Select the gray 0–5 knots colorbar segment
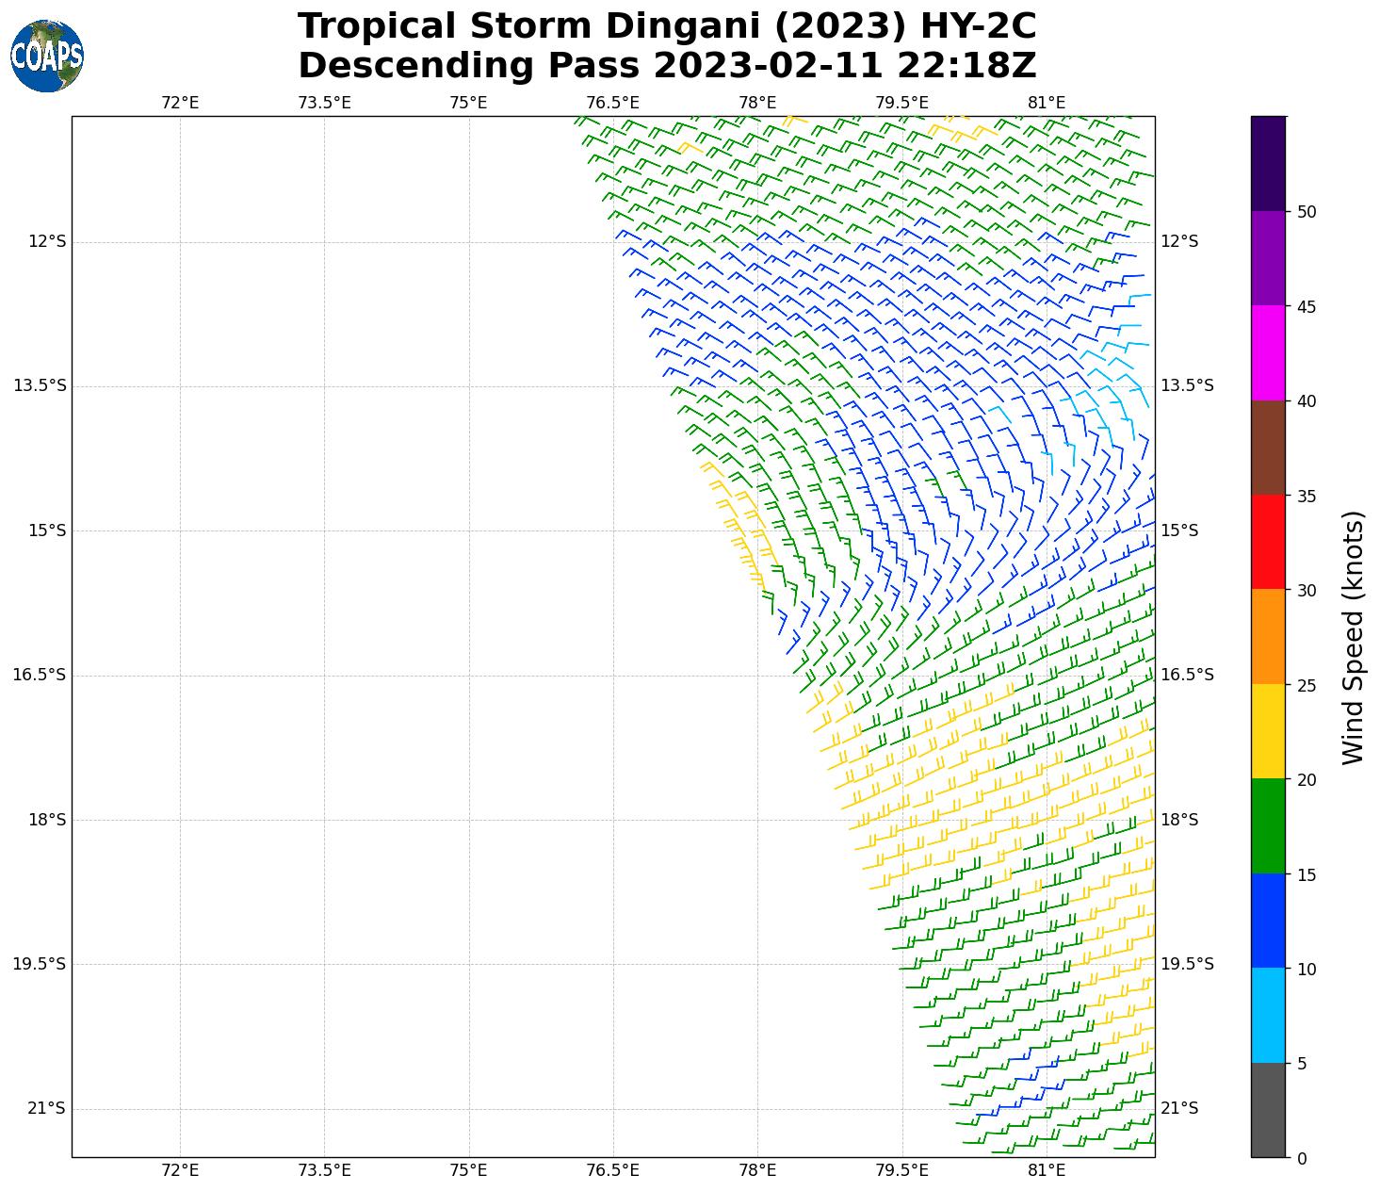This screenshot has width=1380, height=1191. coord(1268,1110)
